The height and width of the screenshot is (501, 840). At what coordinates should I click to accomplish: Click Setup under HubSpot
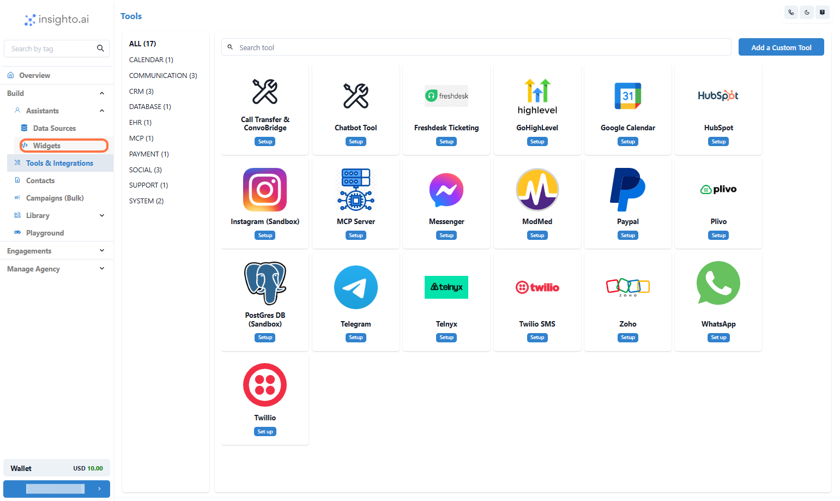click(718, 141)
